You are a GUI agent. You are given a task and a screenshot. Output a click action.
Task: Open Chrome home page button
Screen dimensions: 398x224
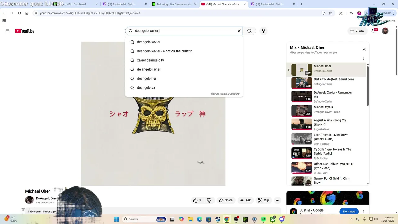click(x=27, y=13)
